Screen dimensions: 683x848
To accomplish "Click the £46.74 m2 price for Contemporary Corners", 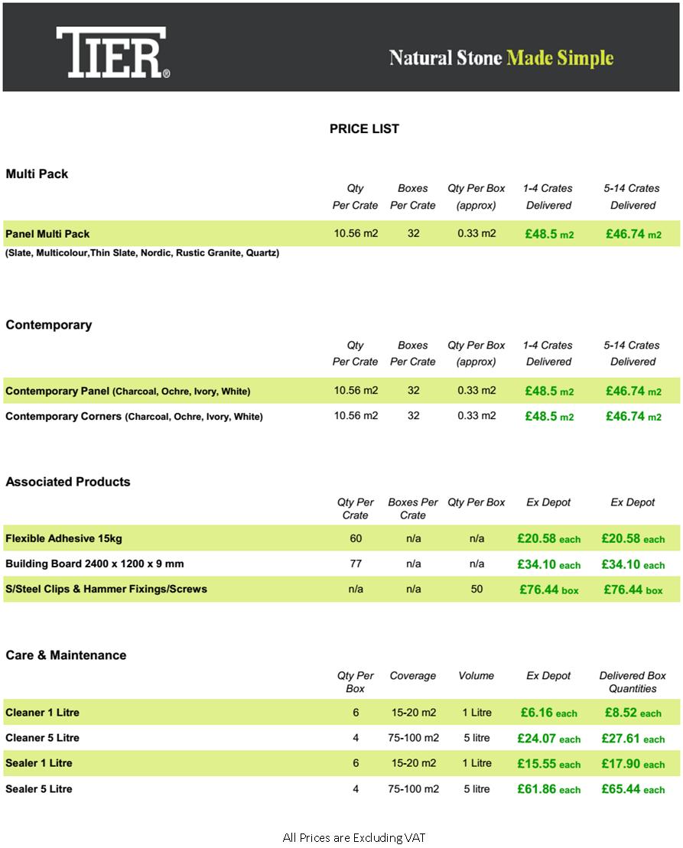I will [x=633, y=417].
